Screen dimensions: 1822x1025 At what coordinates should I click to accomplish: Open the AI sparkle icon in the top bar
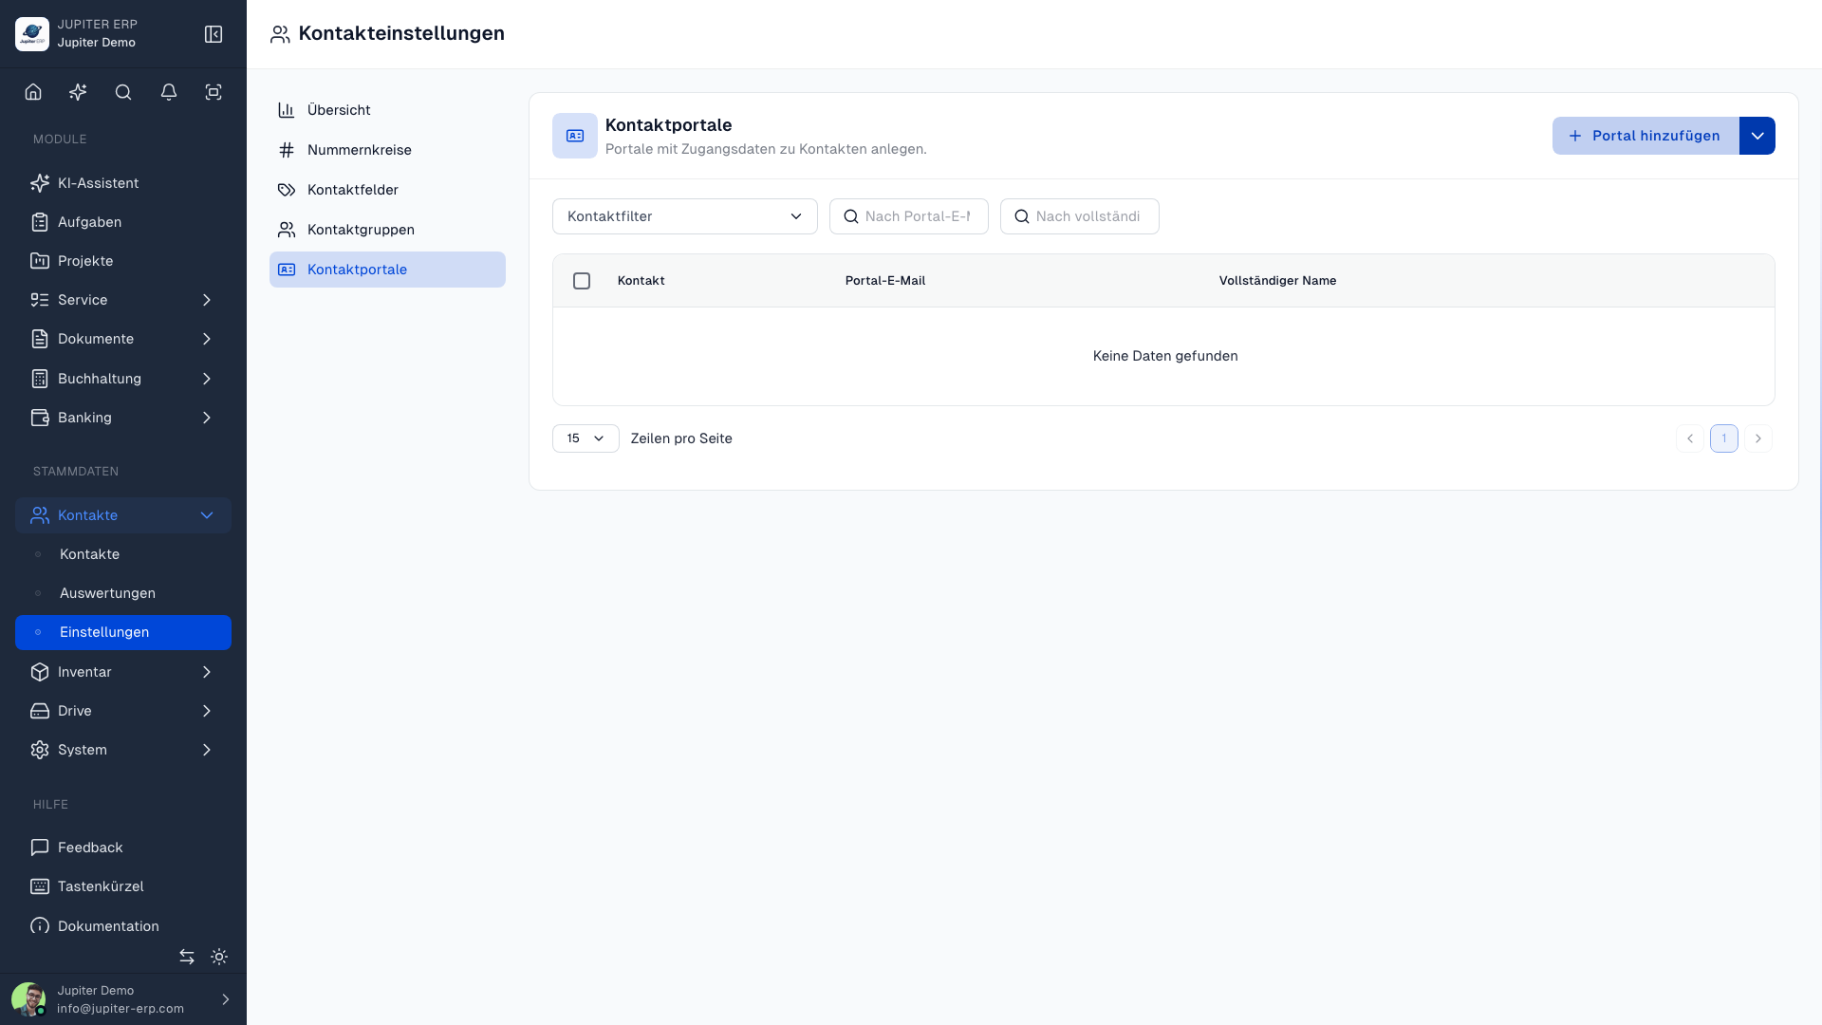[x=78, y=92]
